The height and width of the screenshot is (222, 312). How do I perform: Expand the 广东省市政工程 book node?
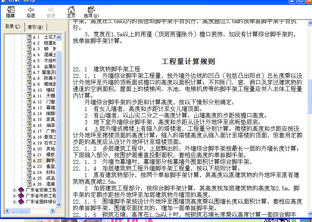coord(14,196)
